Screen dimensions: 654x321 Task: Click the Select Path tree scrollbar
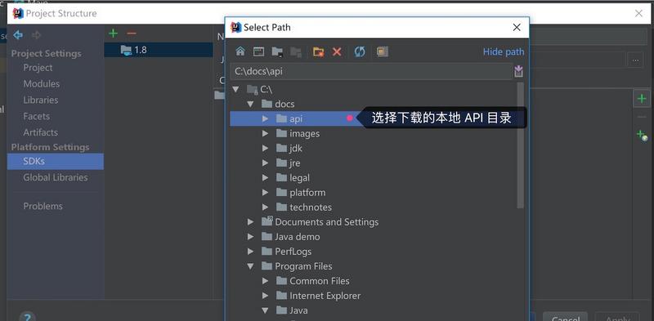(x=520, y=146)
